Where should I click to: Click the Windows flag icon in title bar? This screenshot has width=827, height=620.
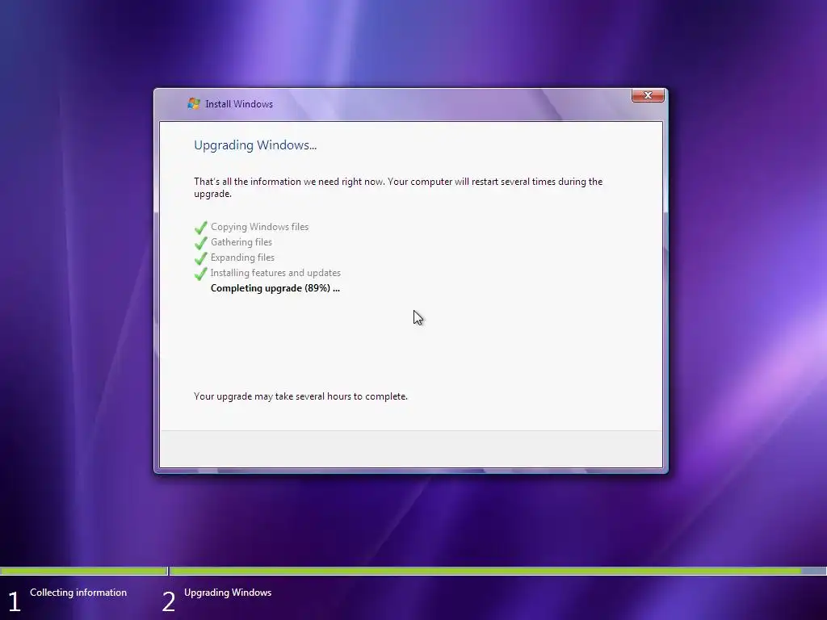point(194,104)
